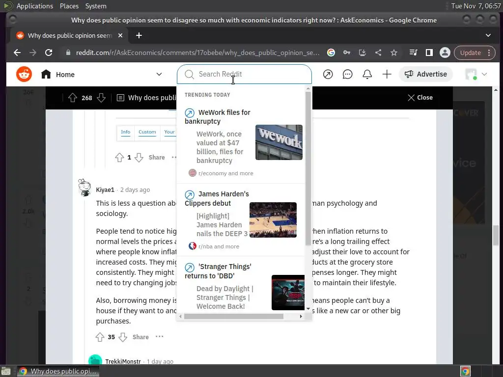Bookmark this page with star icon
503x377 pixels.
394,53
